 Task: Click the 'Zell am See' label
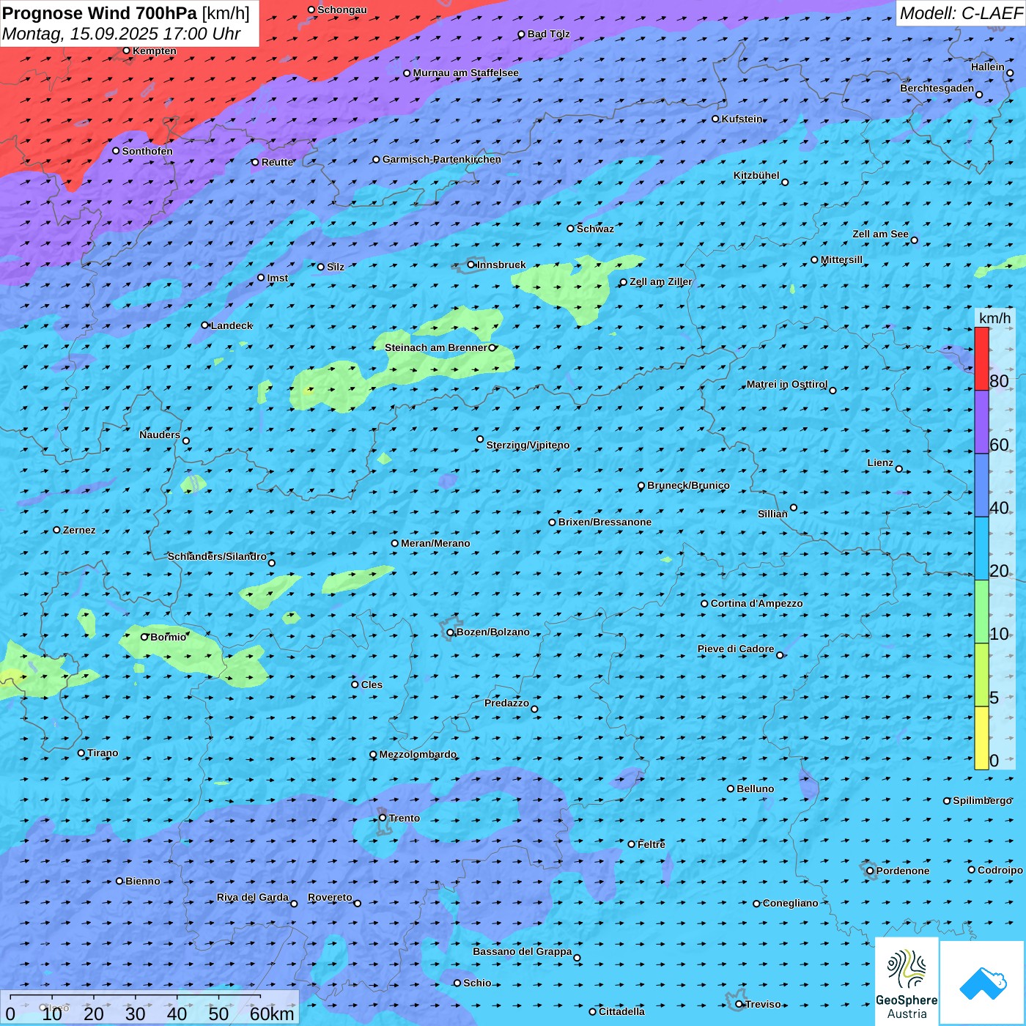[x=880, y=234]
